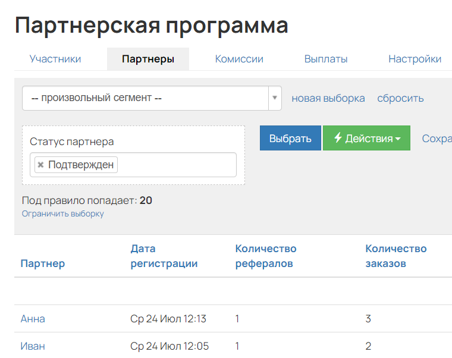The image size is (452, 358).
Task: Open the Действия dropdown menu
Action: [366, 138]
